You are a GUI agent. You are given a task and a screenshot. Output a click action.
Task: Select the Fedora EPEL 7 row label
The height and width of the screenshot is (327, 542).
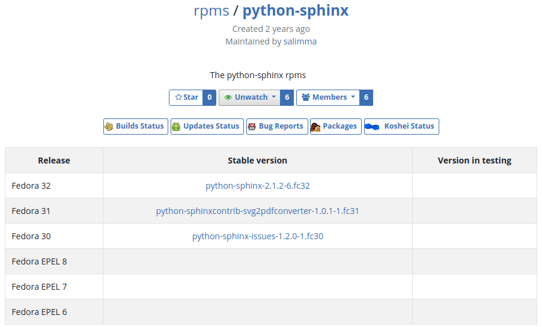39,287
